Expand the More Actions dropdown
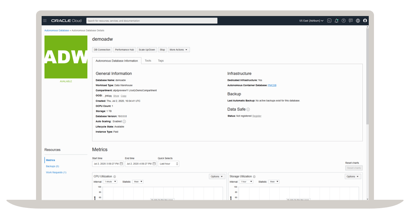Viewport: 410px width, 217px height. point(179,50)
